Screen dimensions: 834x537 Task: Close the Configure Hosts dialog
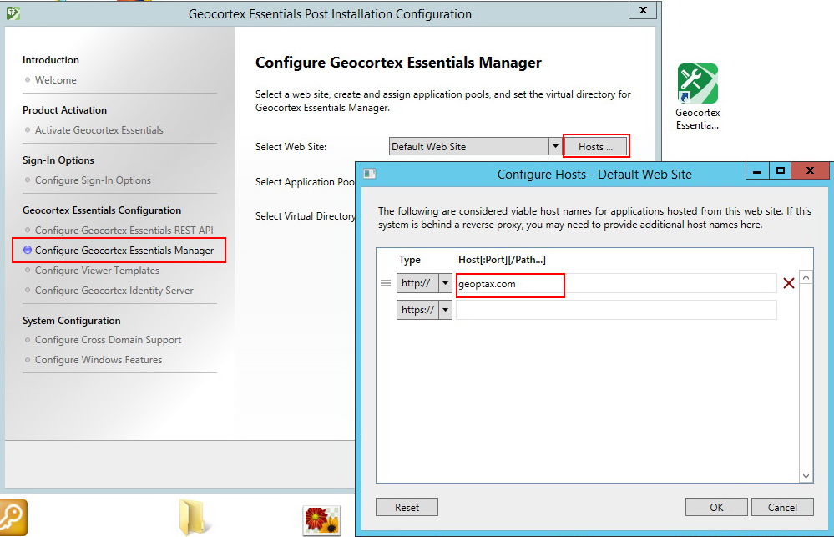(810, 171)
